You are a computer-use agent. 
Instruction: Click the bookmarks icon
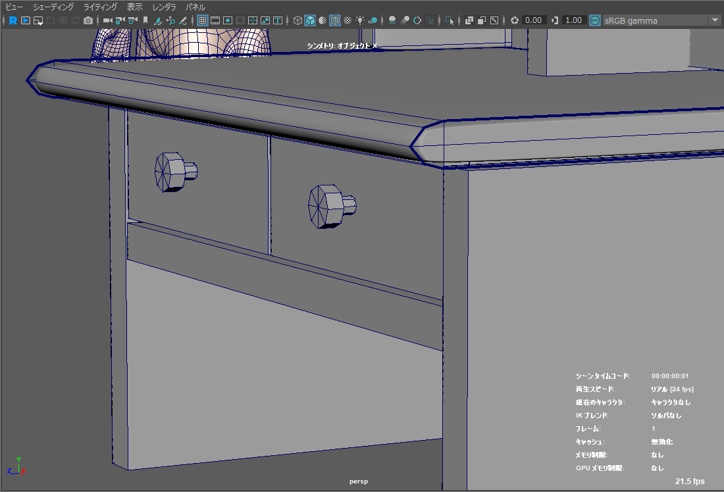[x=145, y=20]
